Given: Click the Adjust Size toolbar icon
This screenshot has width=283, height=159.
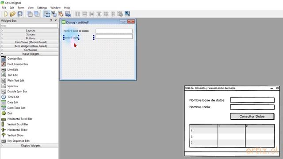Looking at the screenshot, I should (127, 14).
